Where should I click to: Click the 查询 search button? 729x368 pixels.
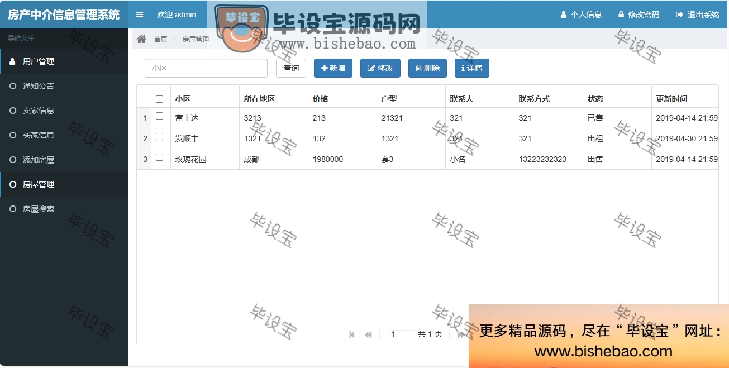pyautogui.click(x=291, y=68)
